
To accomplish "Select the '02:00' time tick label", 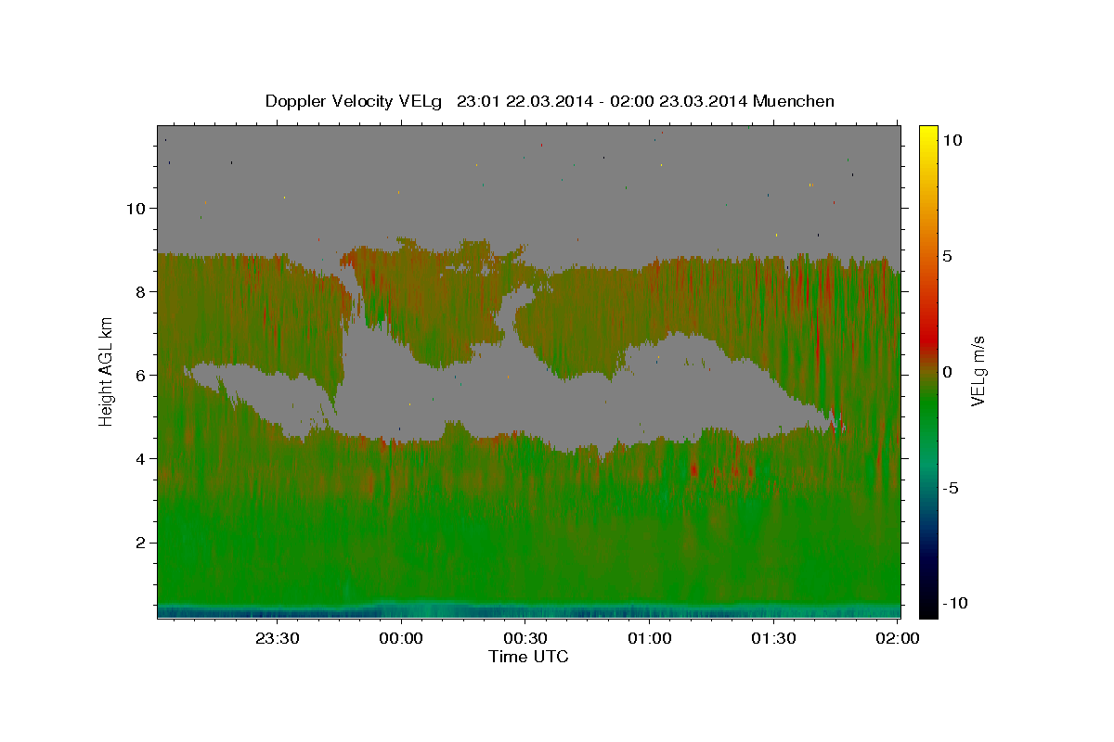I will point(897,638).
